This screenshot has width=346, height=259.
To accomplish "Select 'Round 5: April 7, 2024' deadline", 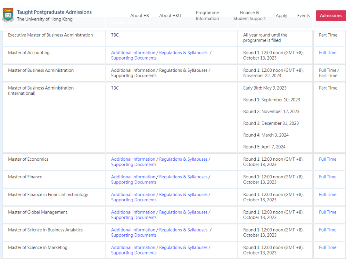I will pos(264,147).
